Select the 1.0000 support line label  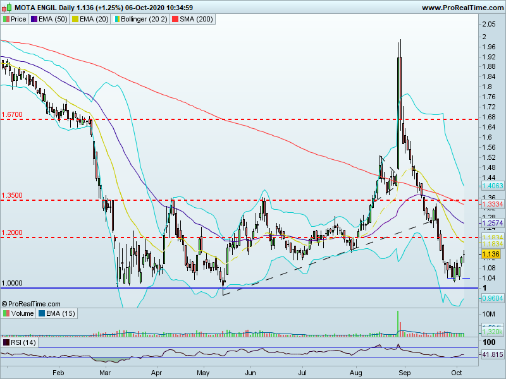point(12,283)
